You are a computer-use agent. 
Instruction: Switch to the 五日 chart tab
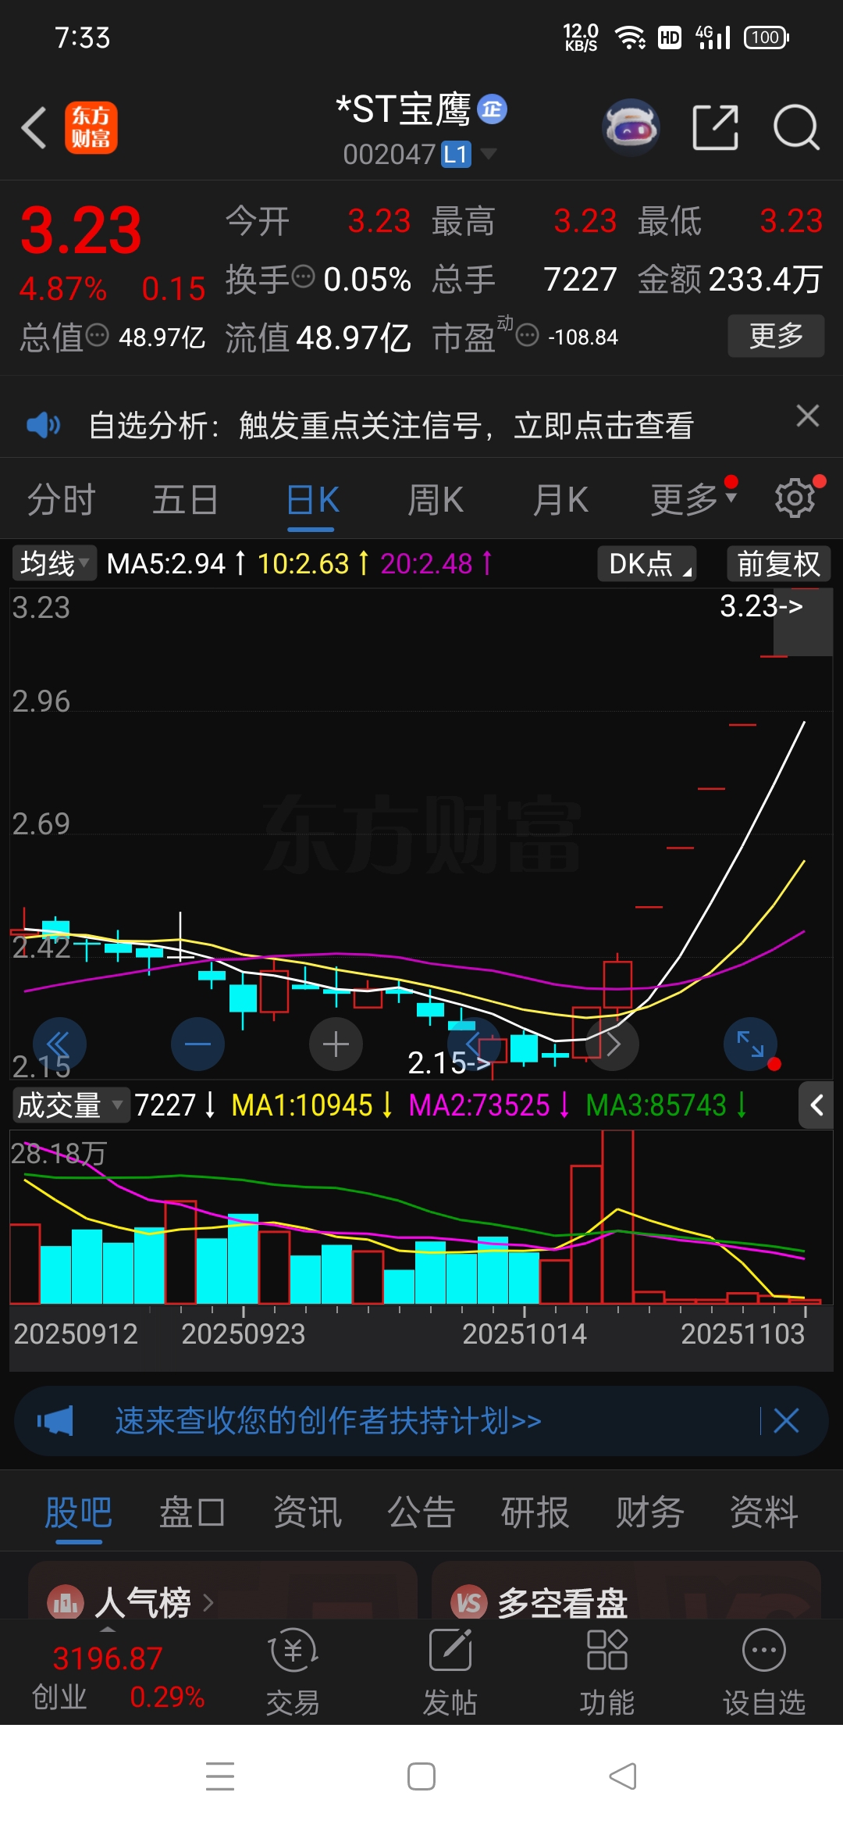[185, 500]
